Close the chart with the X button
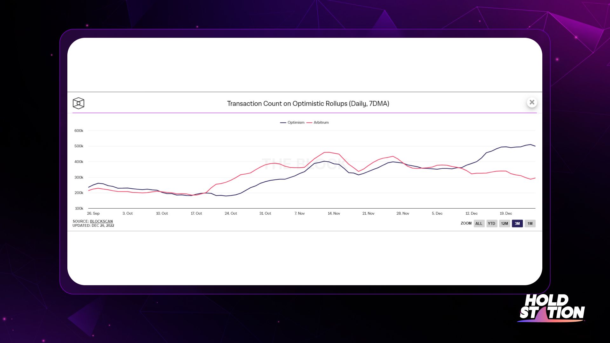 (532, 102)
